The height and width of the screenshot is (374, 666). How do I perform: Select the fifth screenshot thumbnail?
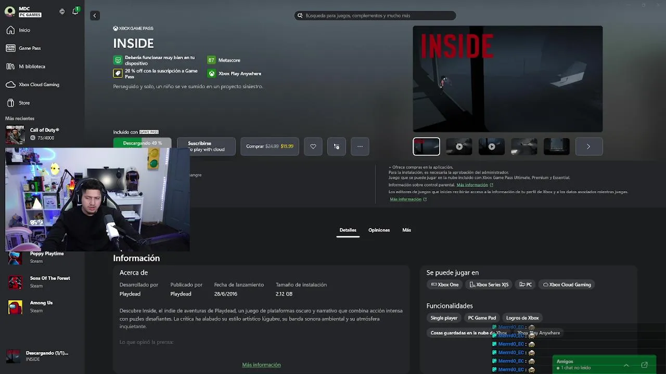click(x=557, y=146)
